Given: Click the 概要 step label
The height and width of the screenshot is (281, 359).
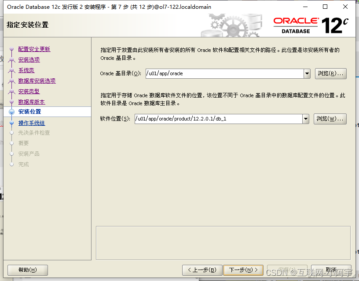Looking at the screenshot, I should pyautogui.click(x=24, y=143).
